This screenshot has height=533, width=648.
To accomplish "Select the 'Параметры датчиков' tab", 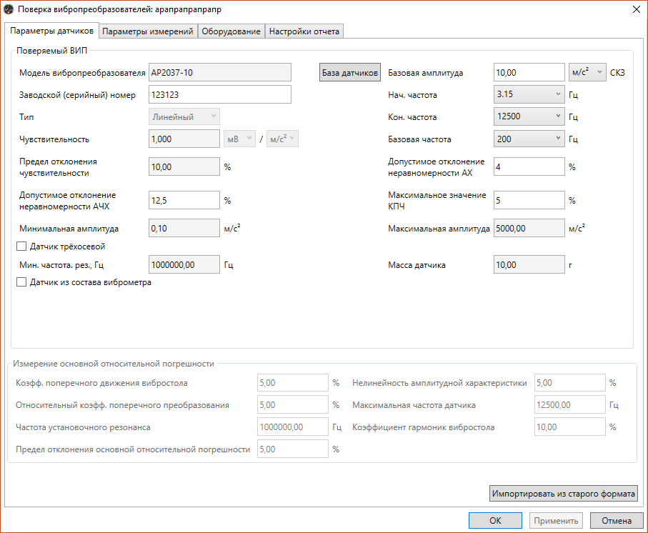I will point(51,31).
